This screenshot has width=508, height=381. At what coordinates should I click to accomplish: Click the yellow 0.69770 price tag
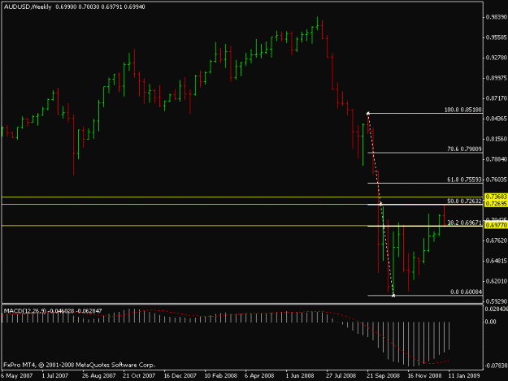click(x=496, y=225)
